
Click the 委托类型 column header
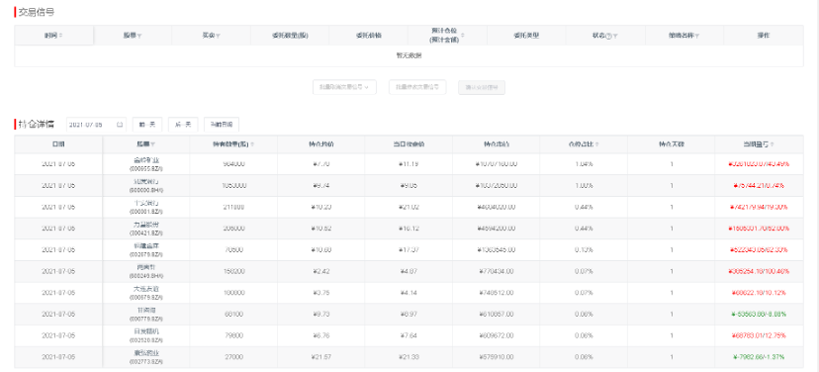point(526,36)
